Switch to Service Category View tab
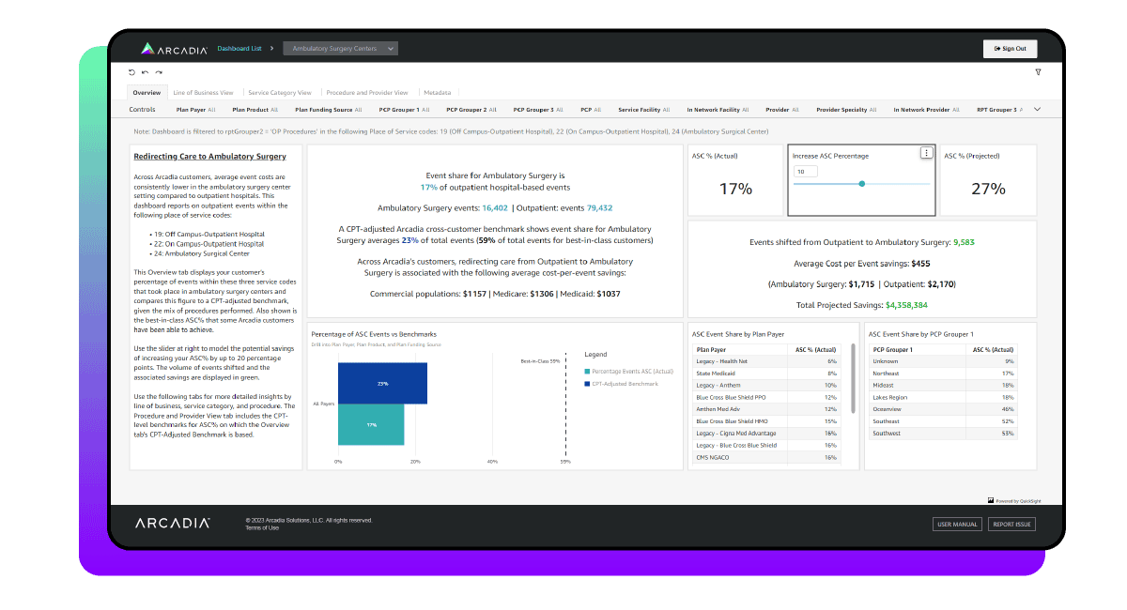Screen dimensions: 1127x610 click(x=280, y=93)
